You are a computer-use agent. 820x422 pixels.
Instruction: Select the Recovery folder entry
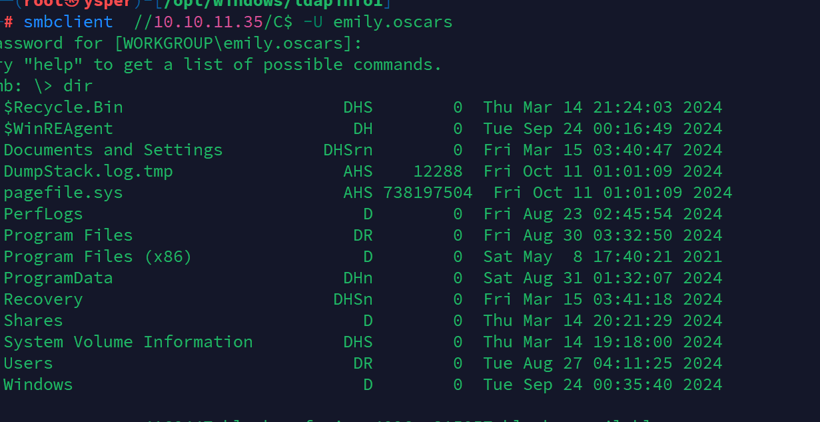click(43, 299)
